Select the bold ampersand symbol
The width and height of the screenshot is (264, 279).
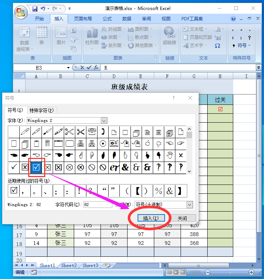125,167
